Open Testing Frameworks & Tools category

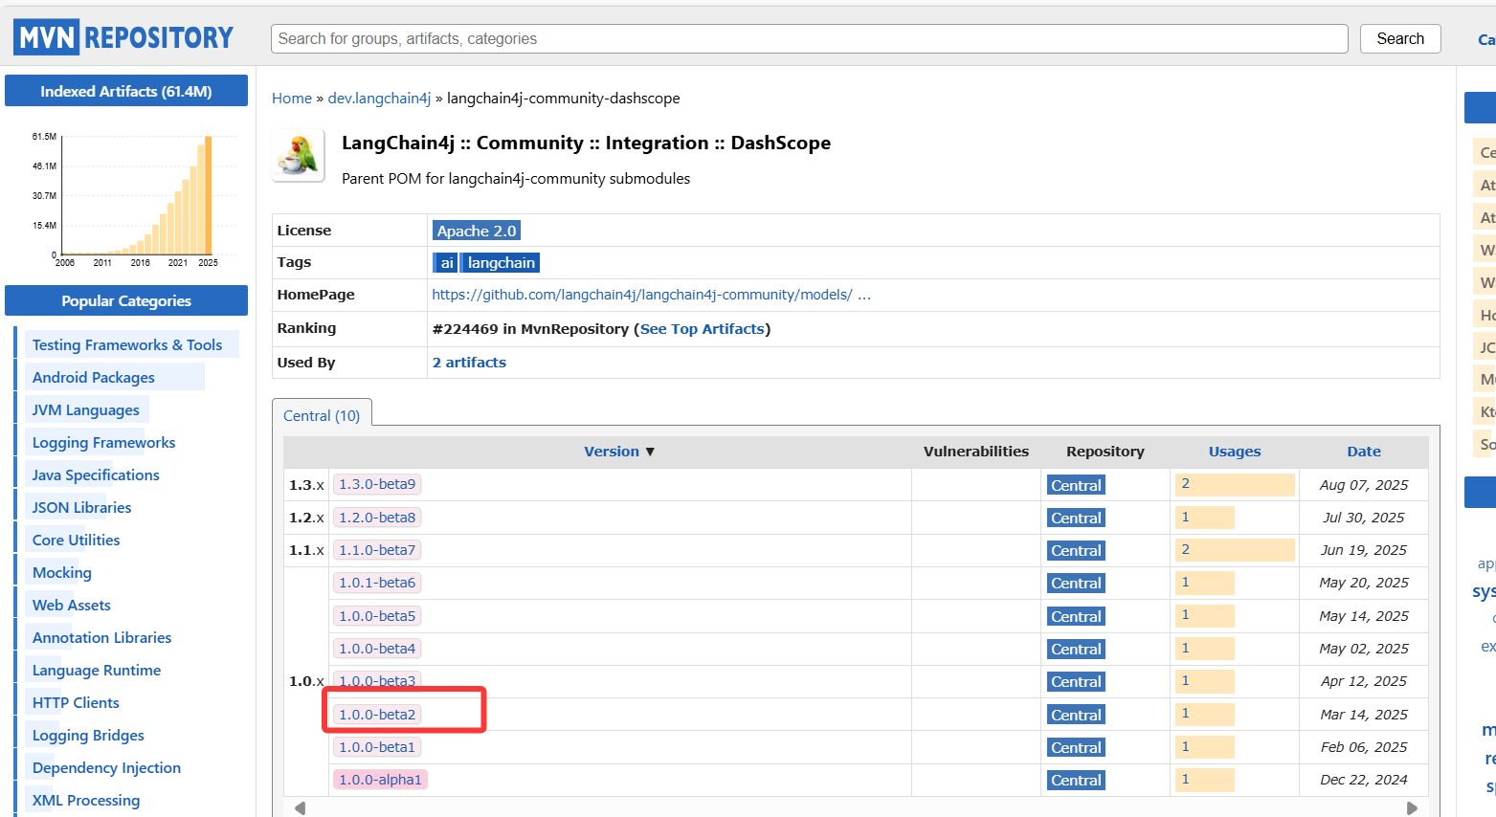click(127, 344)
